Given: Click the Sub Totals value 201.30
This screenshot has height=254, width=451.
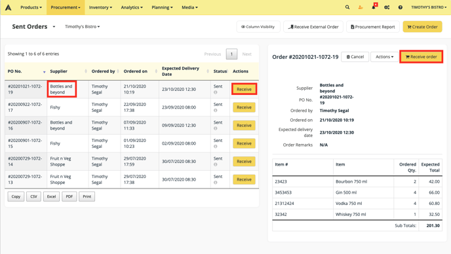Looking at the screenshot, I should tap(433, 226).
